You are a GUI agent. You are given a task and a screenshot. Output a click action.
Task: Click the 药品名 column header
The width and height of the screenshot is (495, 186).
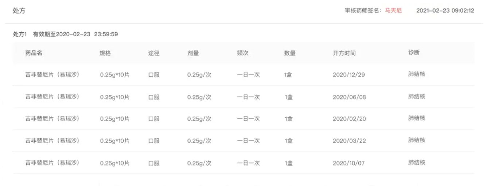34,53
